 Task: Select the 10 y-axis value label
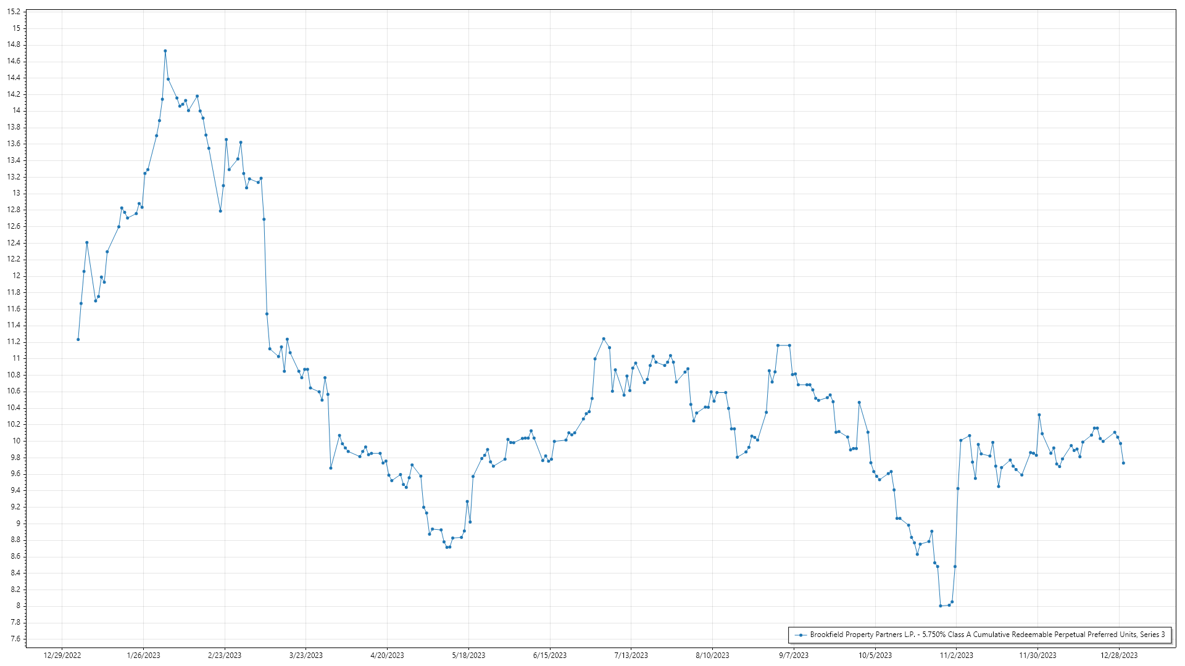click(x=17, y=441)
